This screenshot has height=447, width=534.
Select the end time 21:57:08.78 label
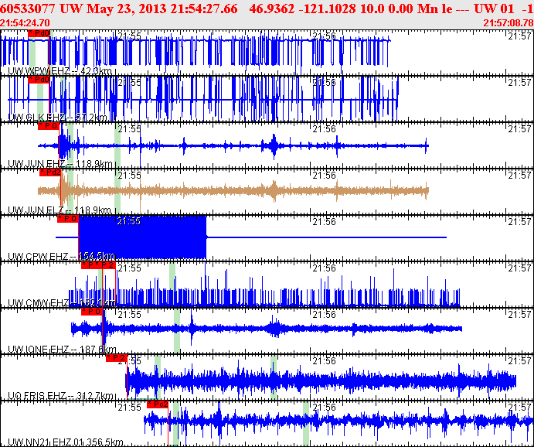[508, 23]
